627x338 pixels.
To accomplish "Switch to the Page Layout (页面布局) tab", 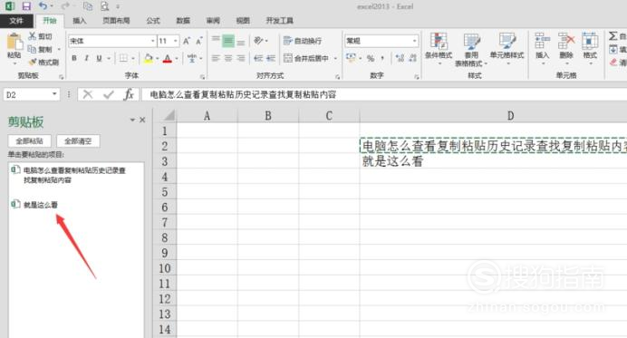I will [116, 21].
